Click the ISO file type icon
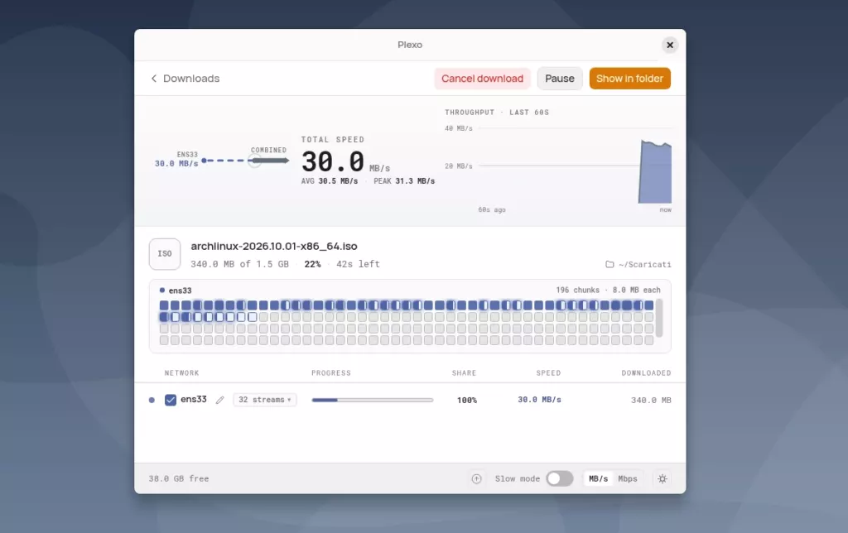 [x=165, y=253]
